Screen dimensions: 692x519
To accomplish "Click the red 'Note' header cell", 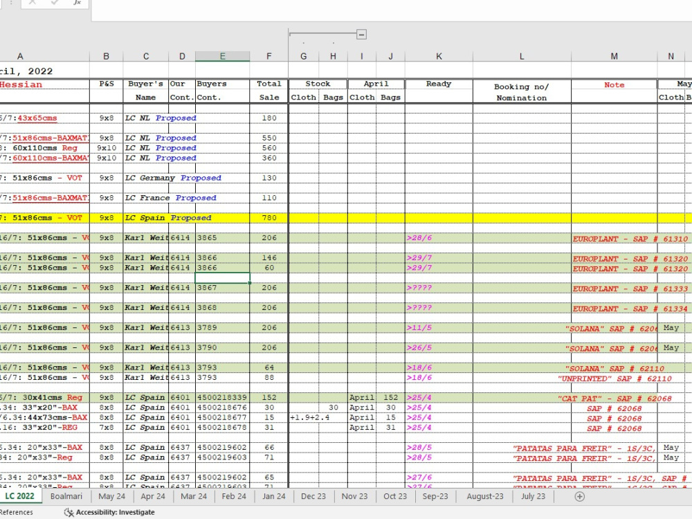I will click(x=614, y=84).
